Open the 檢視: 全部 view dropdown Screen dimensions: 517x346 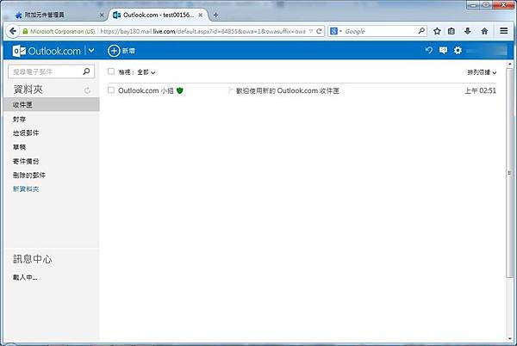(x=137, y=72)
